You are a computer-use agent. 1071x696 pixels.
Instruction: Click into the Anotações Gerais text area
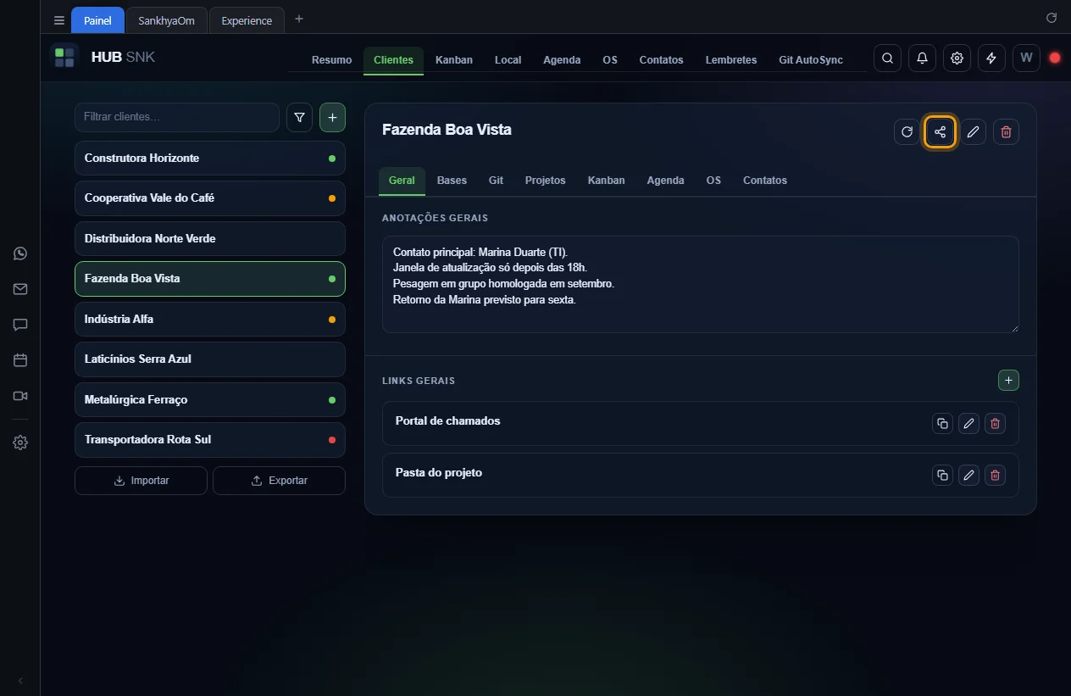[701, 284]
